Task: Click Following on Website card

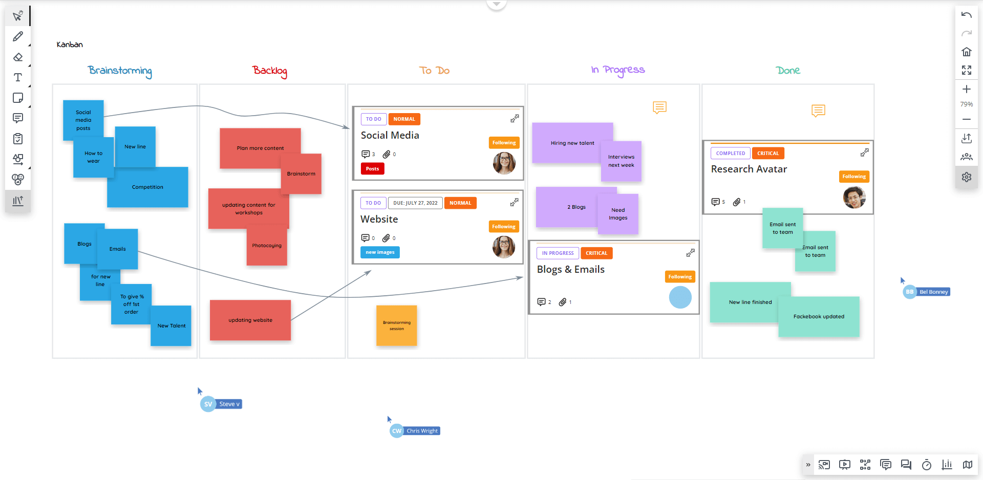Action: point(504,227)
